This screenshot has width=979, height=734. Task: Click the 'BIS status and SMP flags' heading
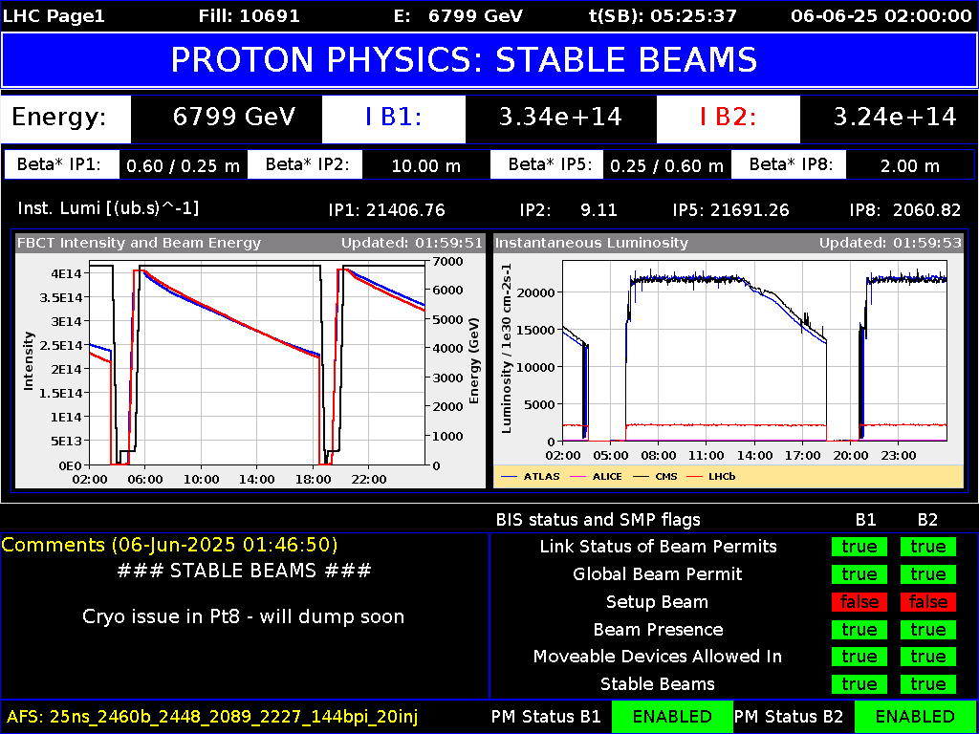pyautogui.click(x=598, y=519)
